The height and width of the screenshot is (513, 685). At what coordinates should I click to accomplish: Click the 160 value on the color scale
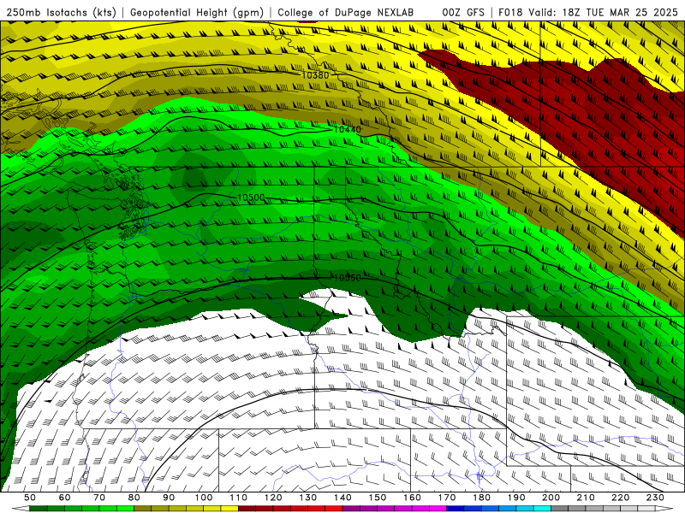pos(412,498)
